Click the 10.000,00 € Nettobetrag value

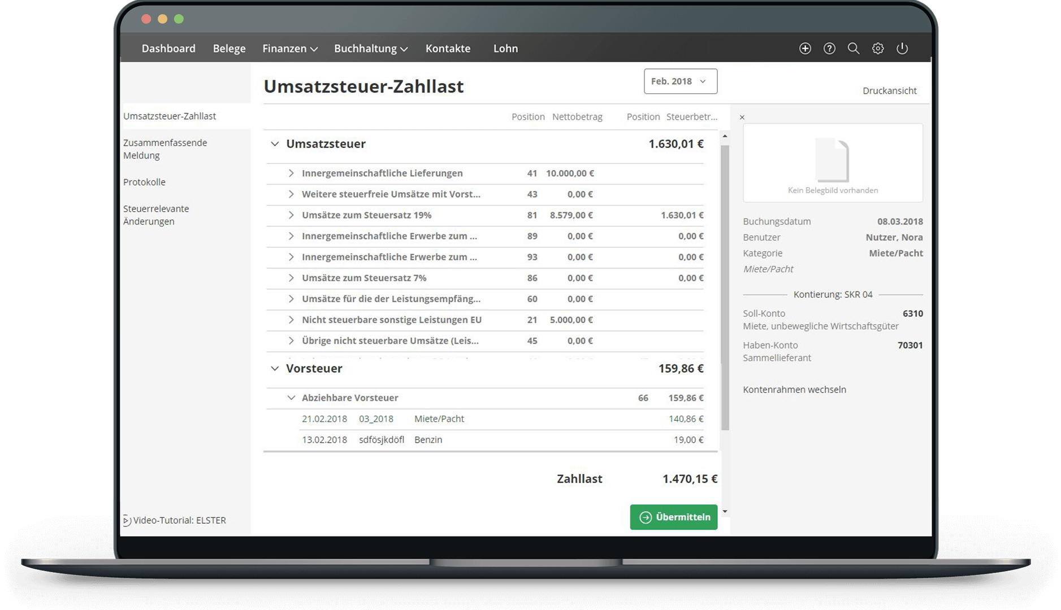pos(570,173)
